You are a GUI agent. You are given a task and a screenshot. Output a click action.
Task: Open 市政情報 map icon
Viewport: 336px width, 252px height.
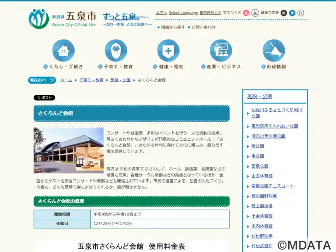tap(274, 50)
